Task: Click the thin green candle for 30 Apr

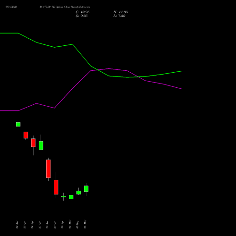Action: [x=64, y=197]
